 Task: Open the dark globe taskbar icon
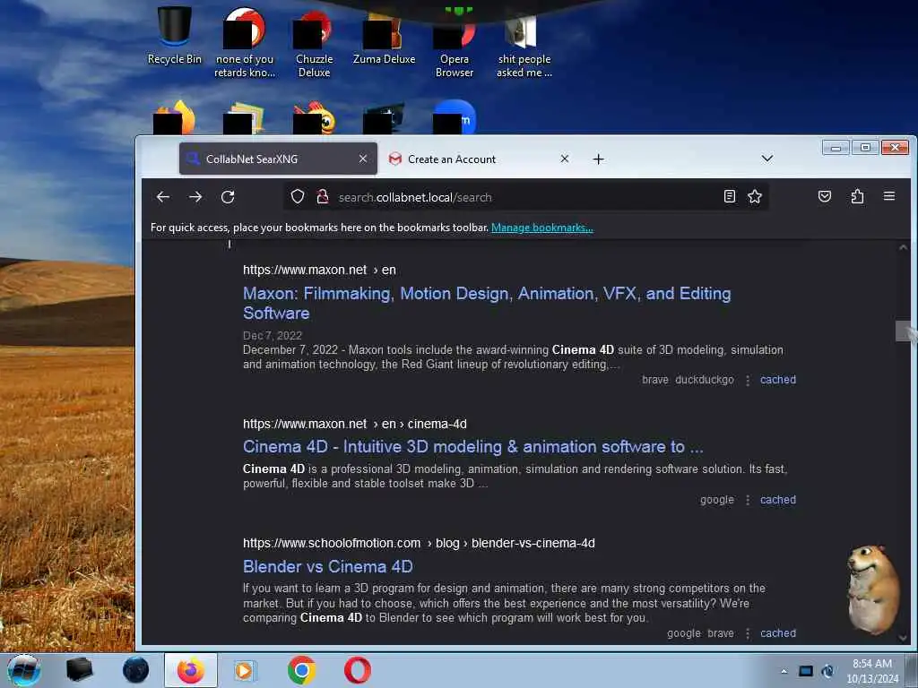tap(135, 670)
